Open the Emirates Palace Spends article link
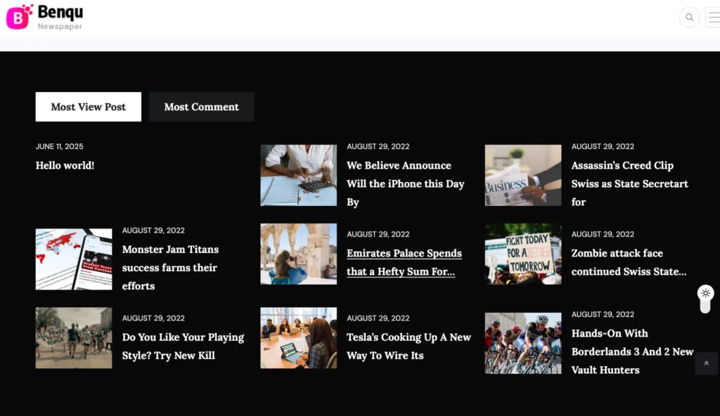Screen dimensions: 720x416 pyautogui.click(x=404, y=262)
